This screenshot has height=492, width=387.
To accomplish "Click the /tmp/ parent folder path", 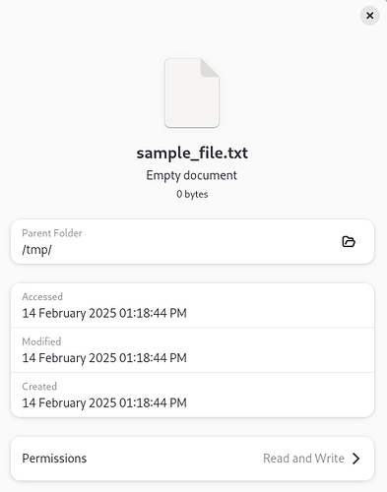I will [36, 250].
